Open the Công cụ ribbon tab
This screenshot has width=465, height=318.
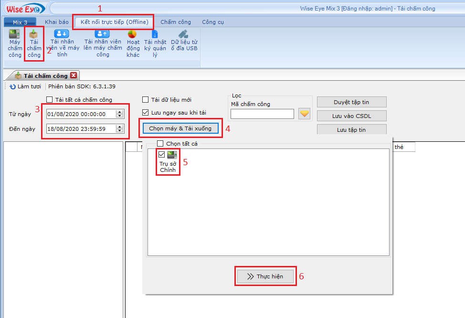tap(212, 22)
